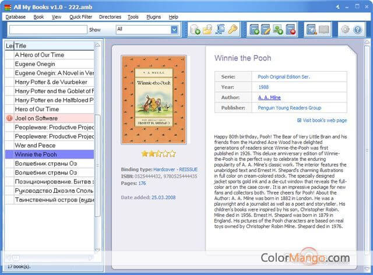
Task: Open the Database menu
Action: [x=16, y=17]
